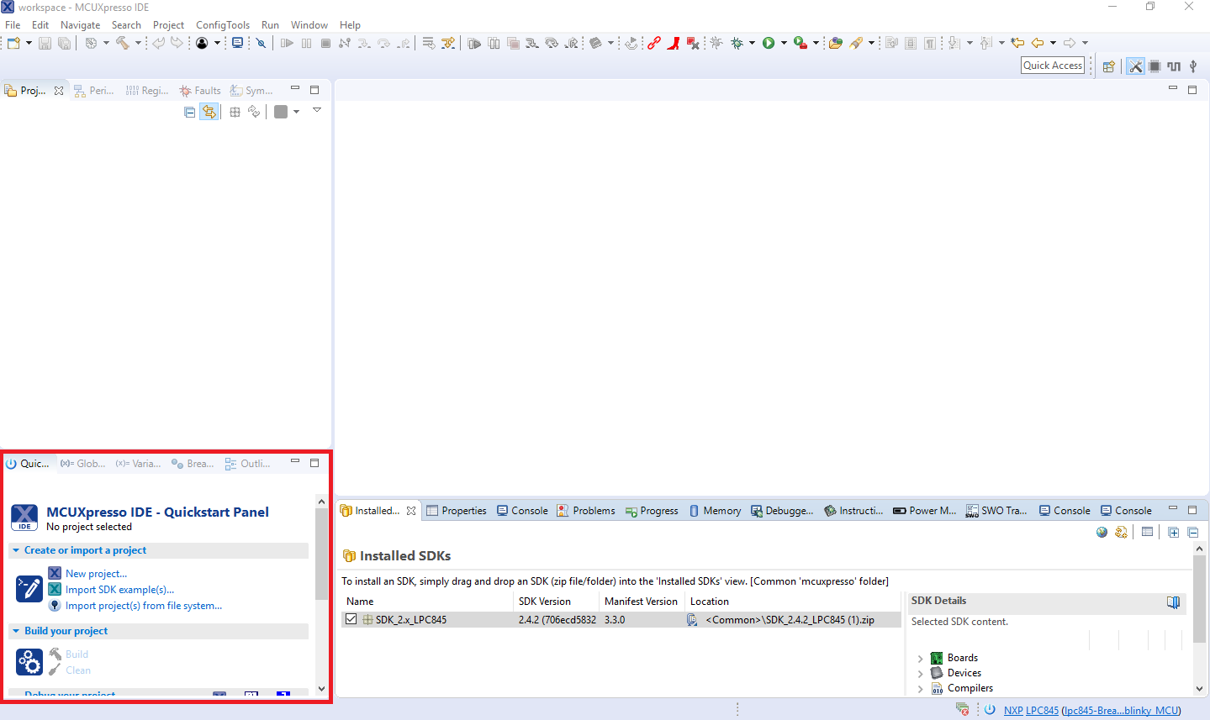Open the ConfigTools menu
This screenshot has height=720, width=1210.
pyautogui.click(x=222, y=25)
